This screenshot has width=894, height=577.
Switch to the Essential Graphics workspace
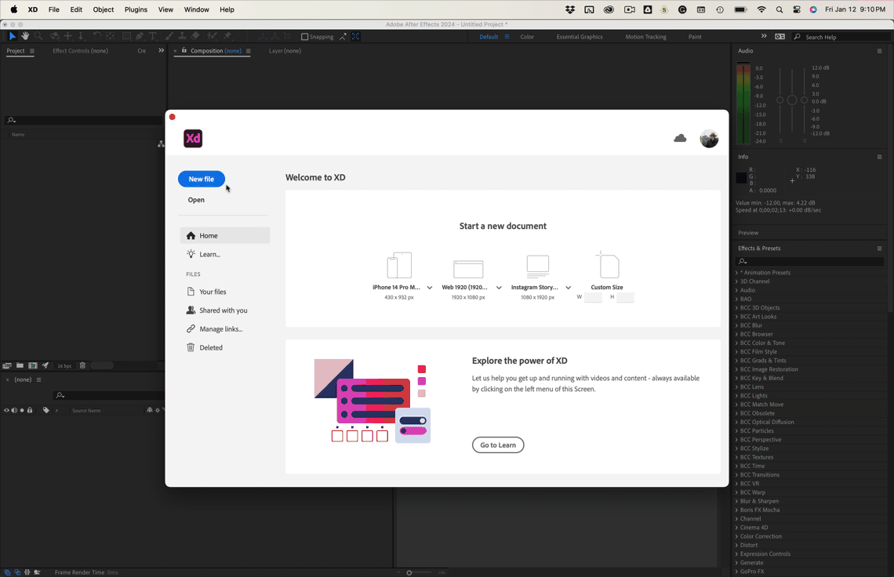pyautogui.click(x=580, y=37)
